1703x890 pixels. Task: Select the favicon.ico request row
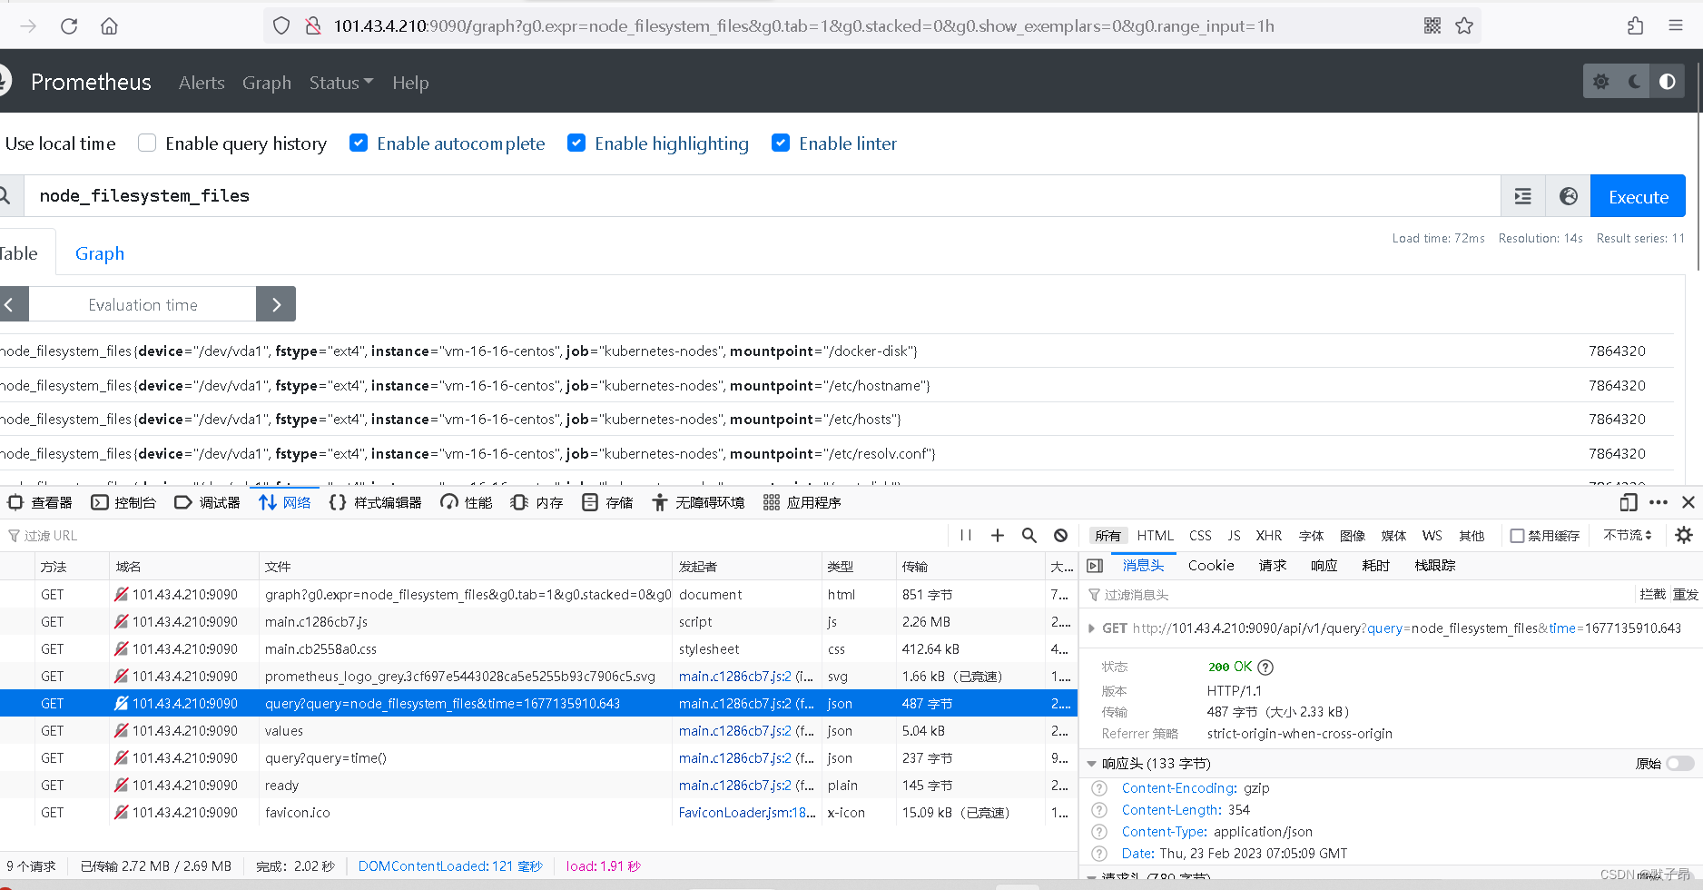coord(538,813)
